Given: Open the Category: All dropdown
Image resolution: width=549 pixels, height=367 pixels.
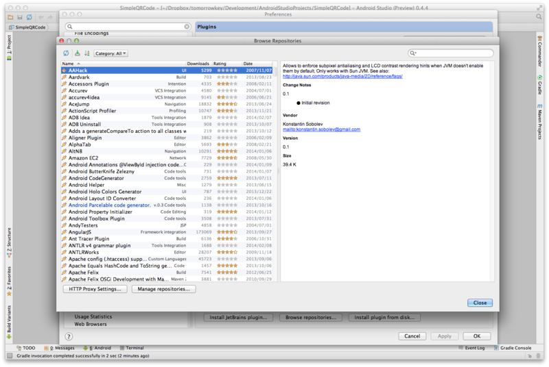Looking at the screenshot, I should [110, 53].
